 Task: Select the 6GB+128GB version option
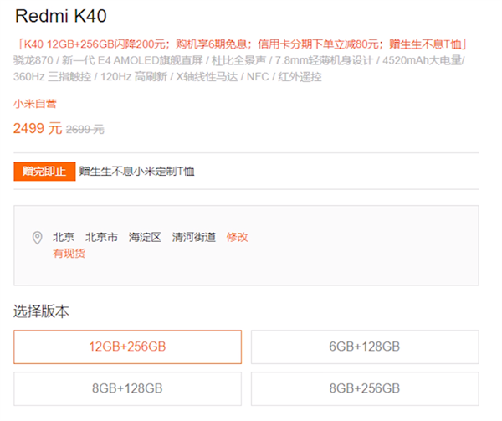pyautogui.click(x=365, y=347)
